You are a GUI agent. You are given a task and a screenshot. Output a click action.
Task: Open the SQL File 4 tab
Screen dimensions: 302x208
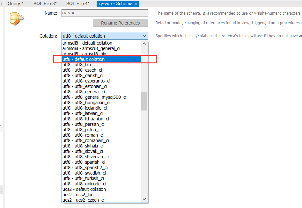coord(77,4)
